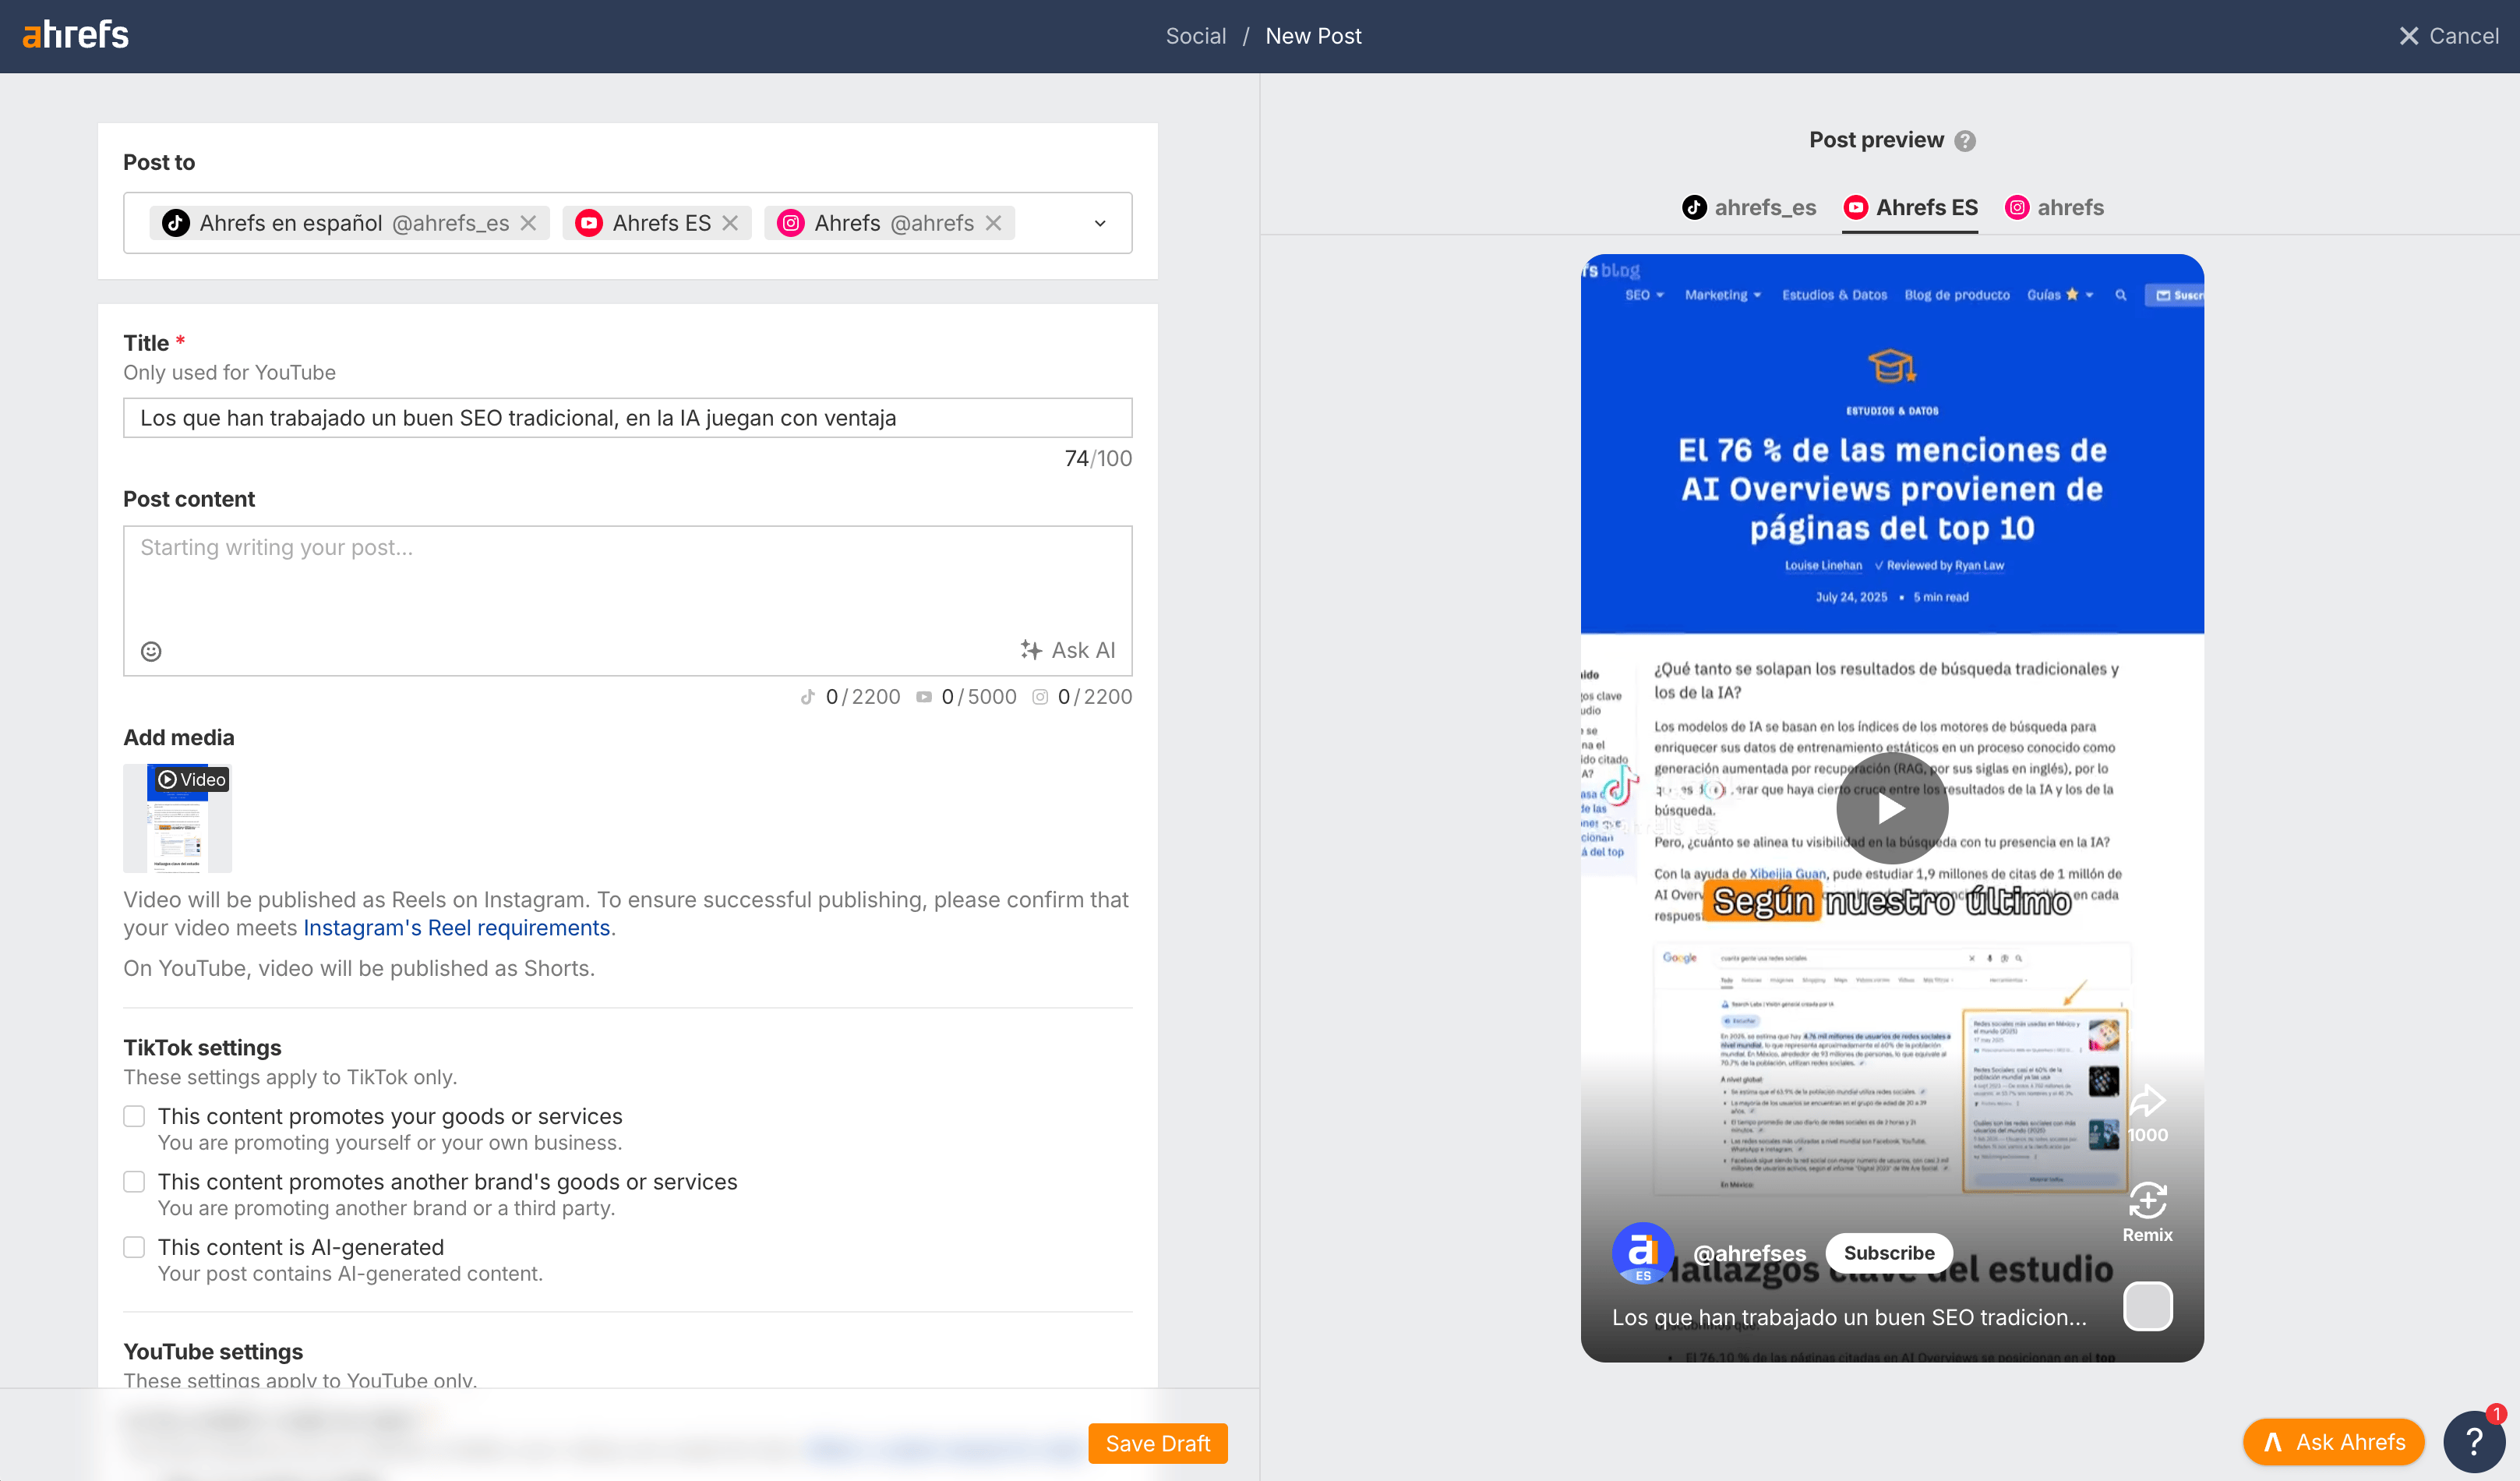The height and width of the screenshot is (1481, 2520).
Task: Click the Ask AI button
Action: pos(1067,650)
